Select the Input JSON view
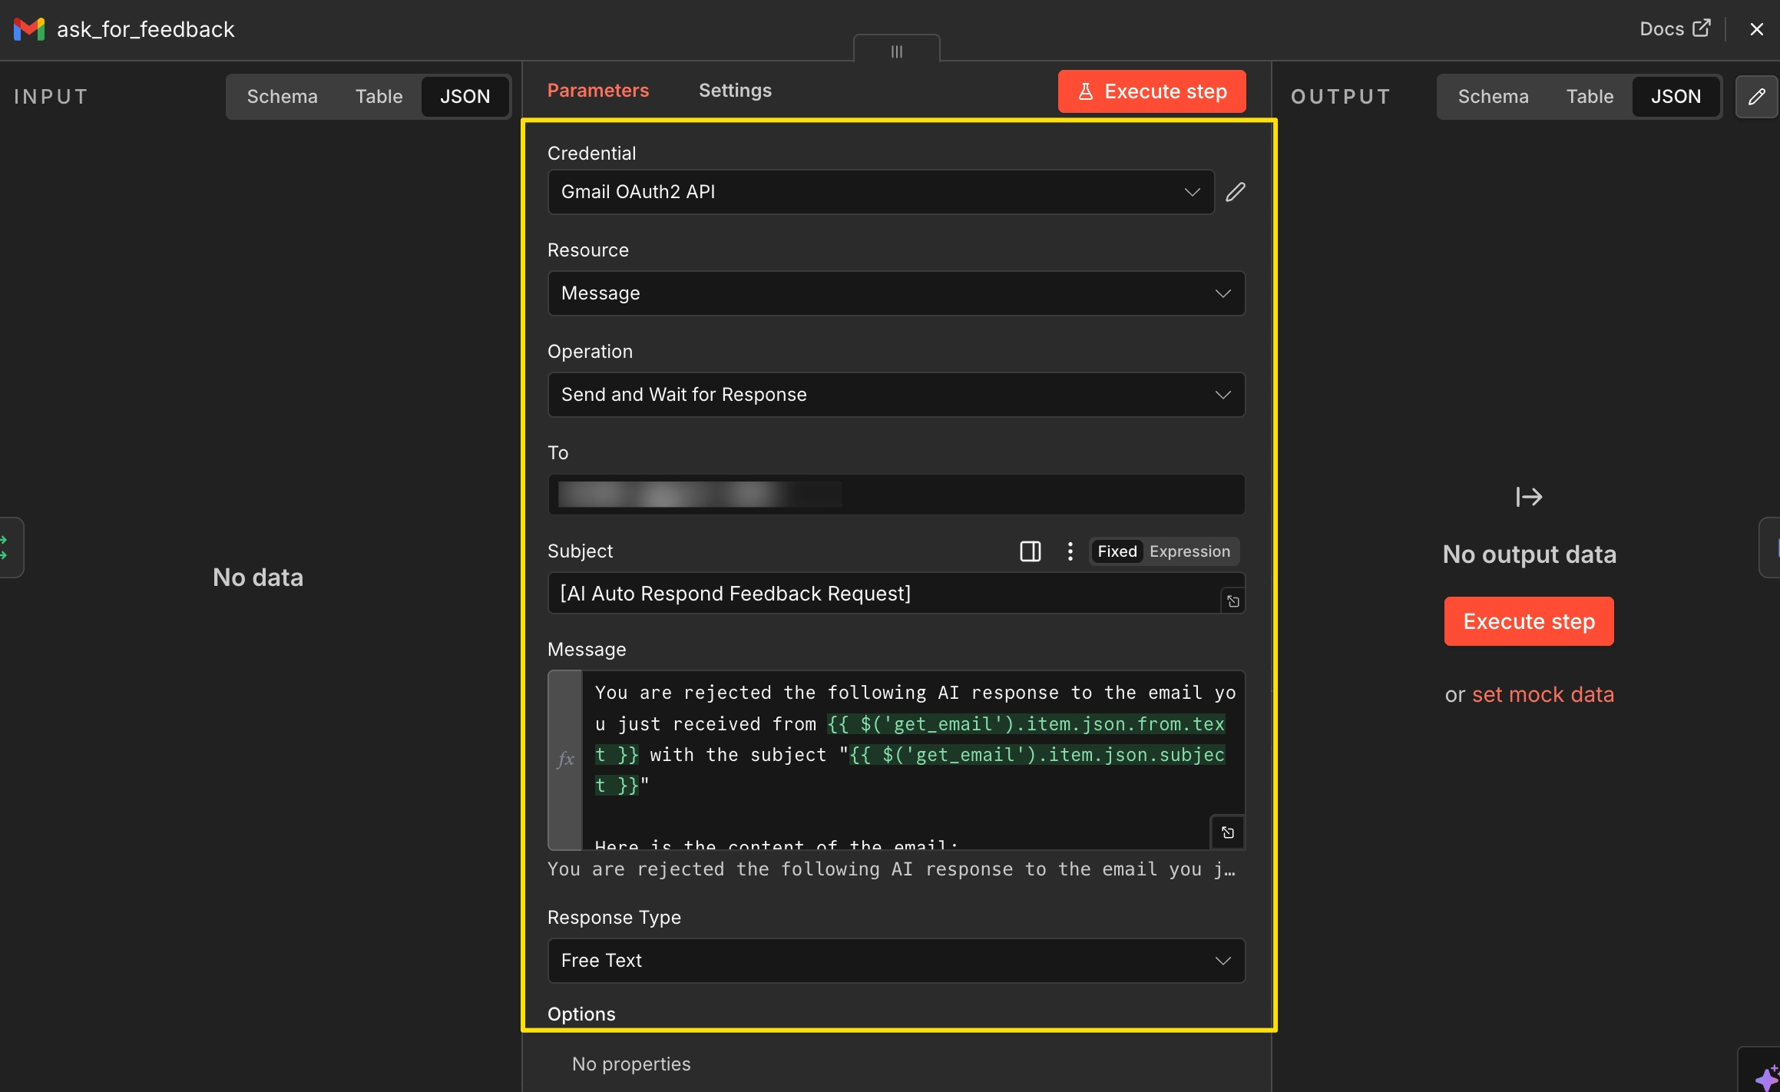 (465, 96)
